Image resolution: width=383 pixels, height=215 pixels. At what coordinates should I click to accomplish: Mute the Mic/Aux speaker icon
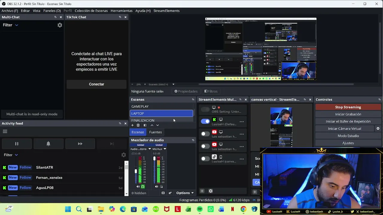click(156, 187)
